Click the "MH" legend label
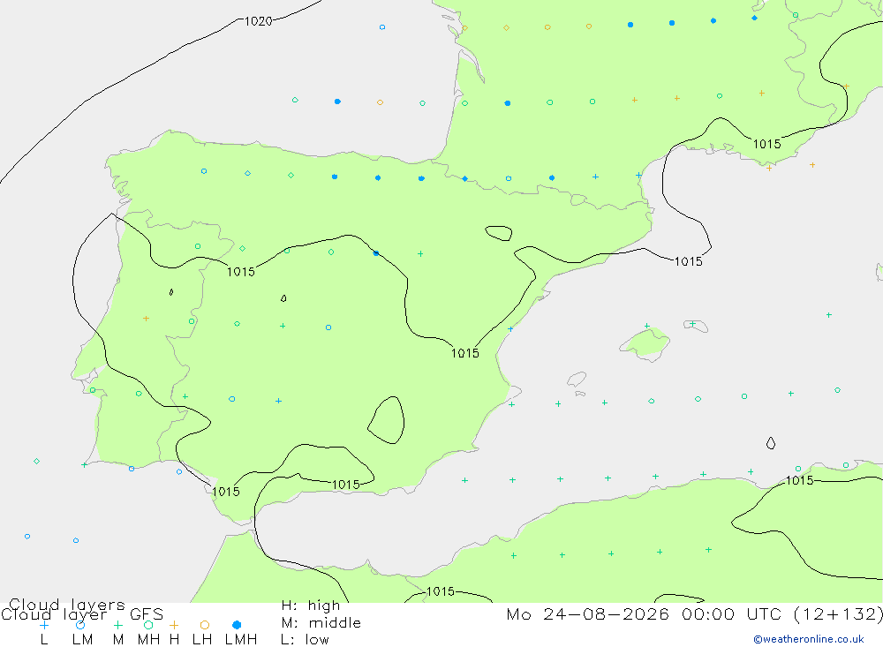Viewport: 883px width, 647px height. (x=148, y=640)
